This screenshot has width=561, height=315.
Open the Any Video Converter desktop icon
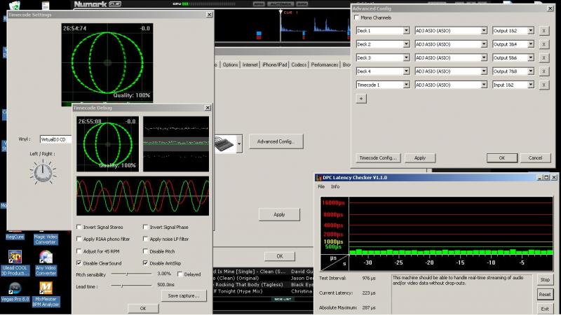46,257
